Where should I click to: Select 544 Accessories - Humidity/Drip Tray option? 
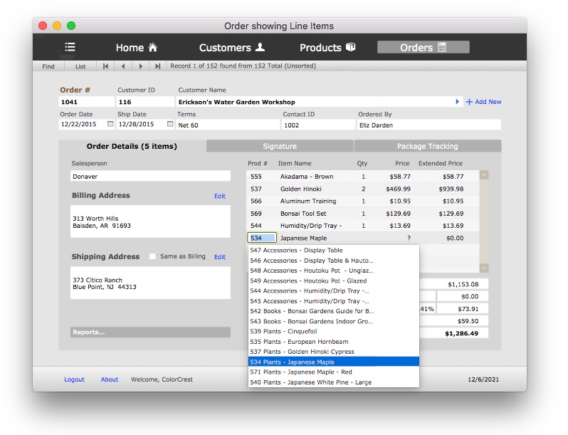tap(334, 291)
